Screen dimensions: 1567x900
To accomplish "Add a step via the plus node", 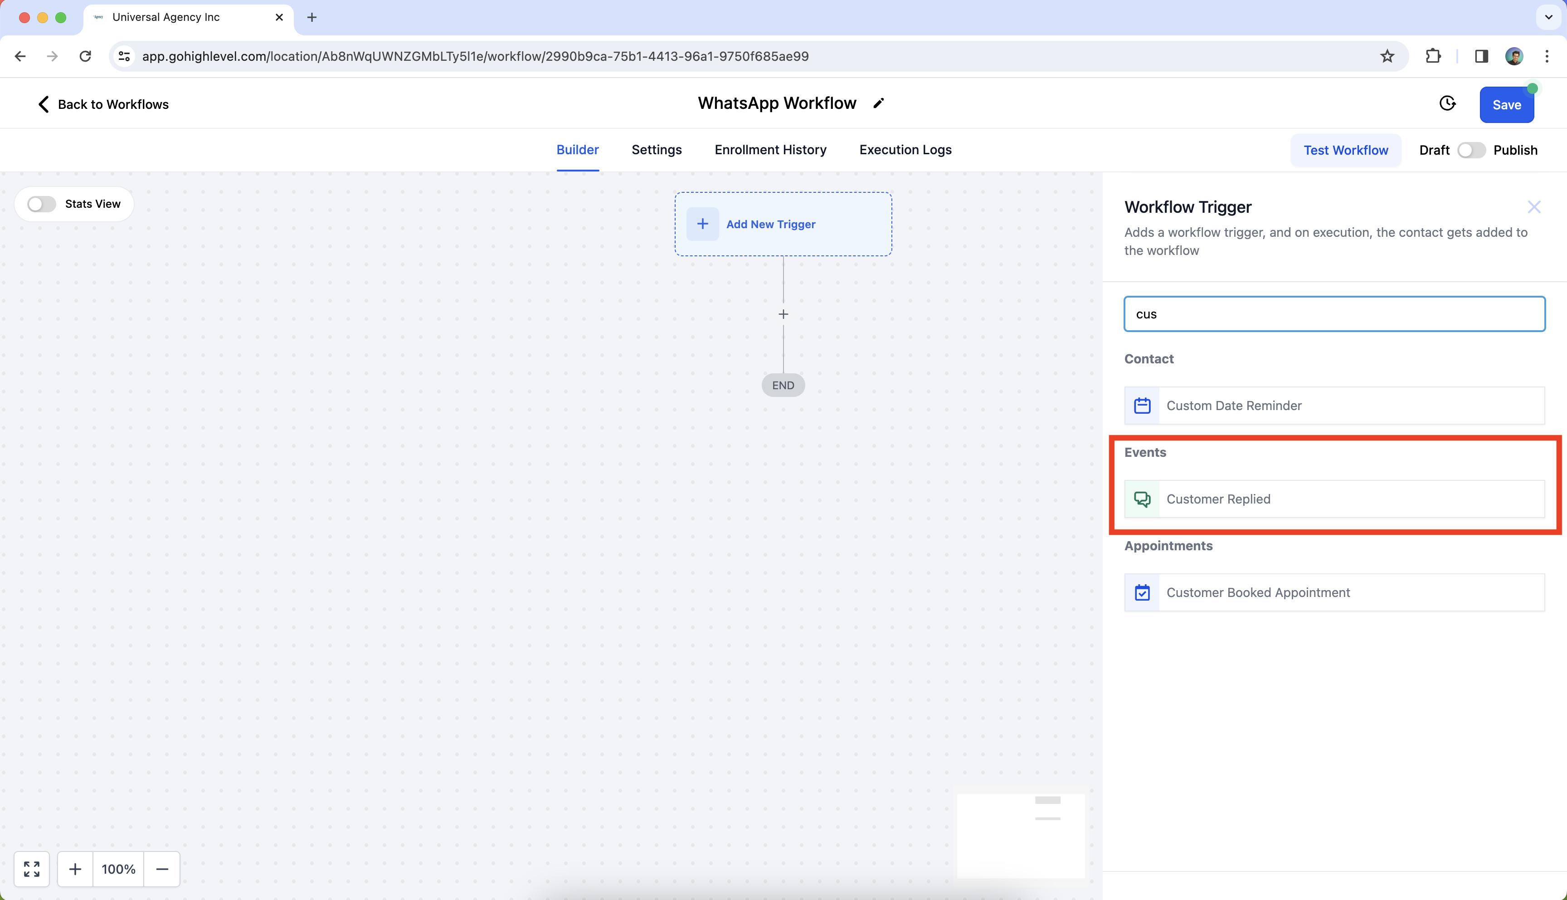I will (x=783, y=314).
